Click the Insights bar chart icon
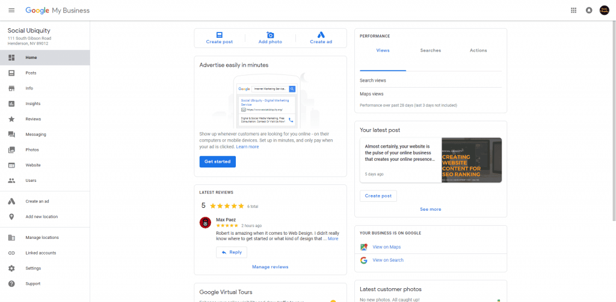616x302 pixels. [x=11, y=103]
